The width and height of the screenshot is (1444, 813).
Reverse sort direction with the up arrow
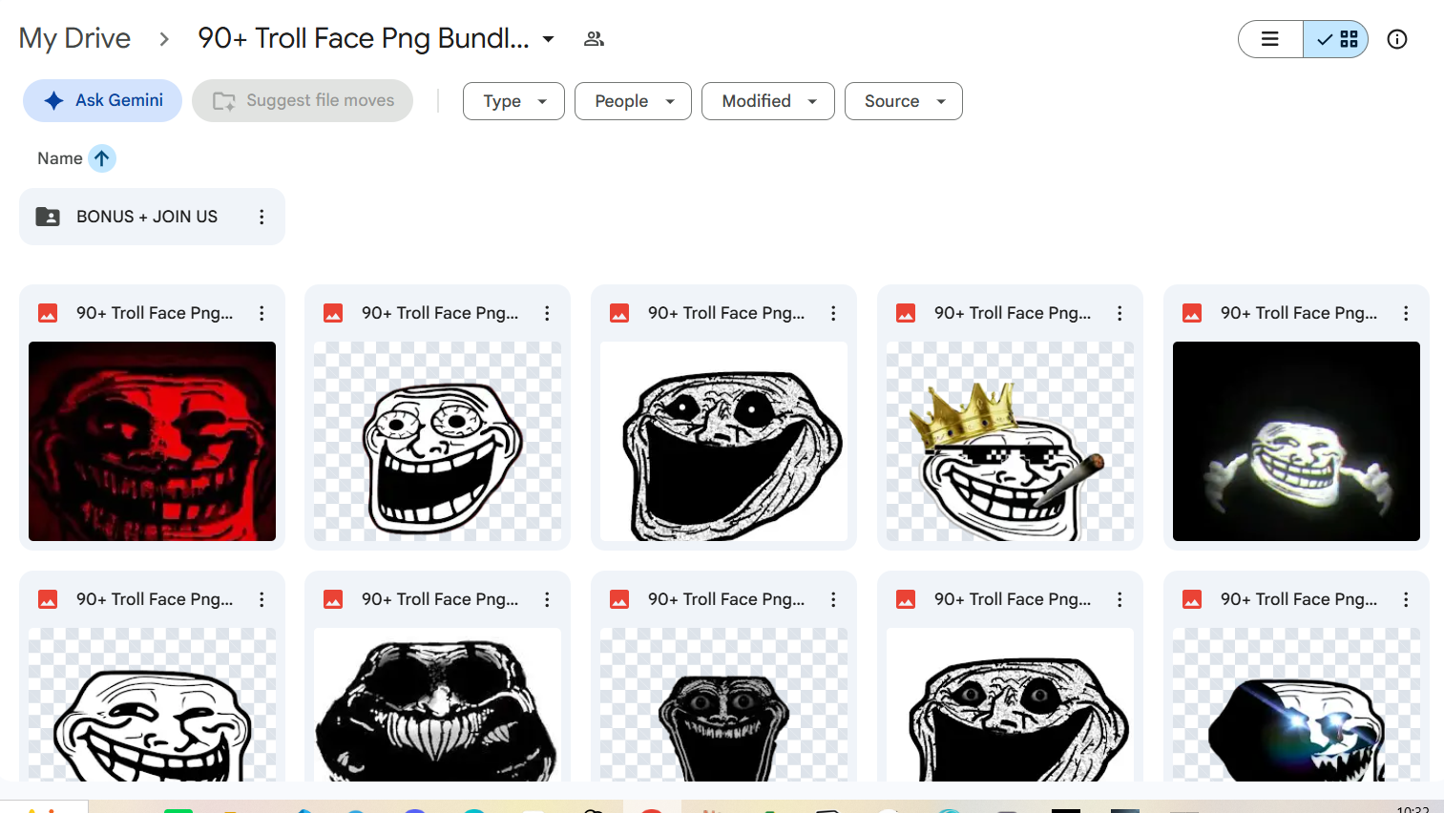click(102, 158)
